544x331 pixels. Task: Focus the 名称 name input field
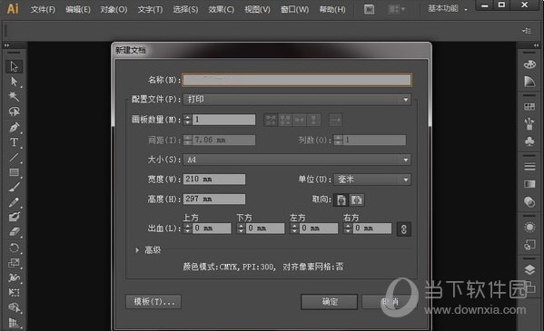coord(297,80)
